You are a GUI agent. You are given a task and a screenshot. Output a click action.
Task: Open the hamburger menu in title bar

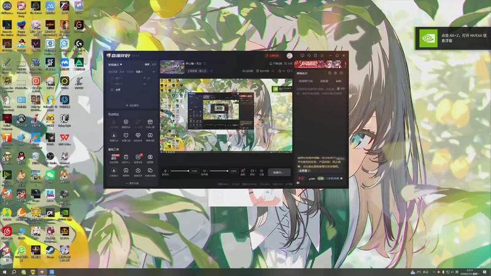point(322,55)
